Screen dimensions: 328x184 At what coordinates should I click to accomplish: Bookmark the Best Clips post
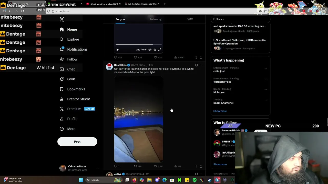(x=196, y=166)
